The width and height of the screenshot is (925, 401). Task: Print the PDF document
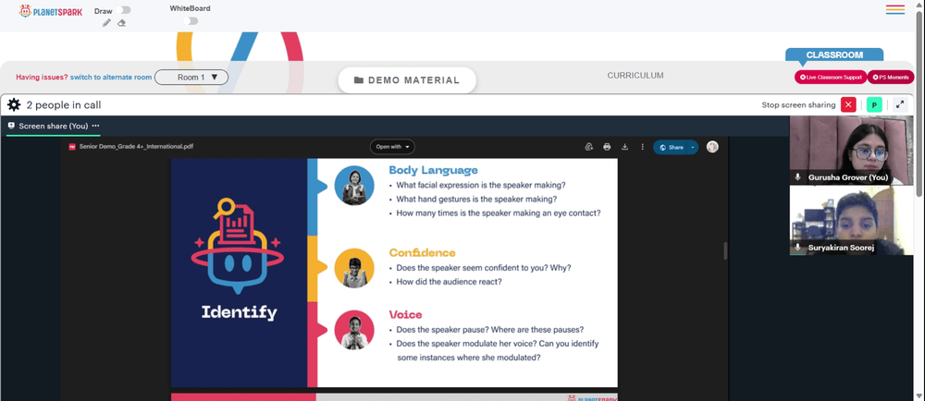(x=607, y=147)
